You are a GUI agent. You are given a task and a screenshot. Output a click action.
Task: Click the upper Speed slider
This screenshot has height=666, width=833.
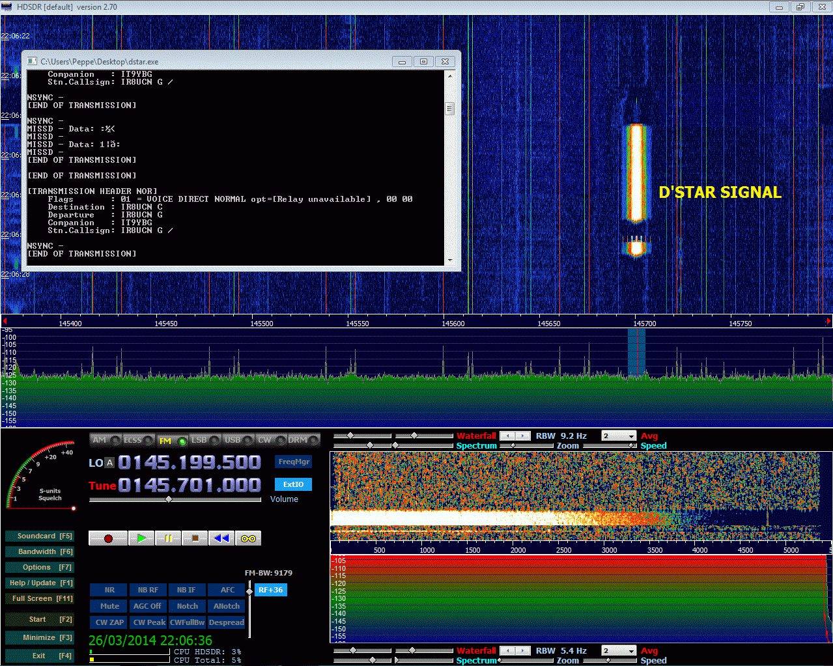tap(610, 446)
